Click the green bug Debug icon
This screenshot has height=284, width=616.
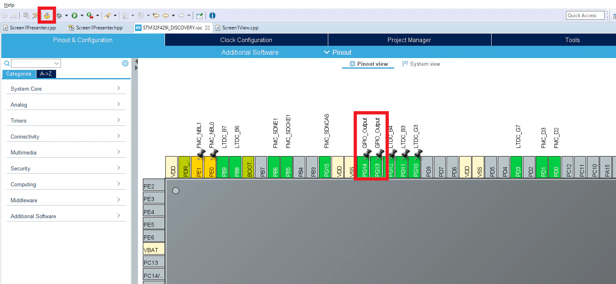59,16
